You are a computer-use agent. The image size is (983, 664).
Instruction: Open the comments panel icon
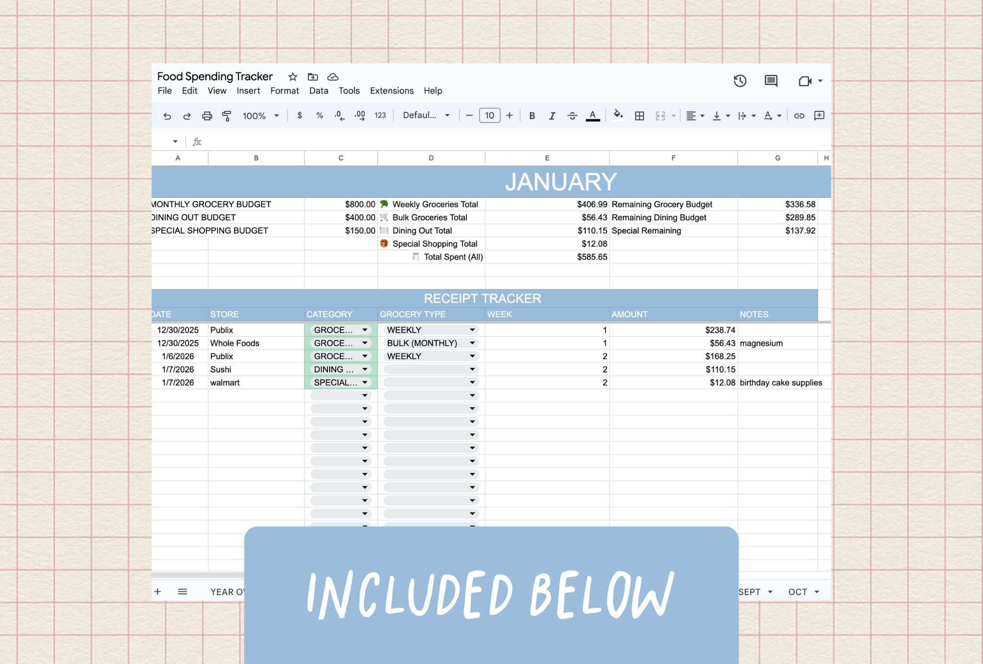pos(771,81)
